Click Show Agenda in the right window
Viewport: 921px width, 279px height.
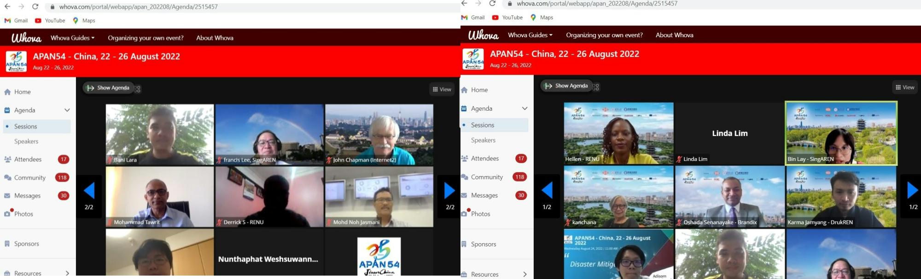pyautogui.click(x=566, y=85)
